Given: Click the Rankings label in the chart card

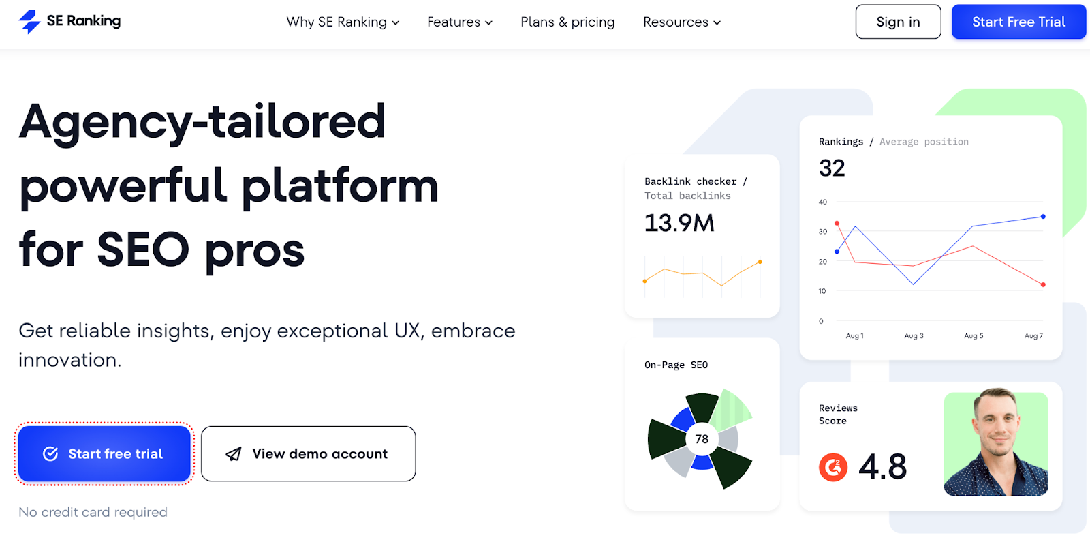Looking at the screenshot, I should (841, 142).
